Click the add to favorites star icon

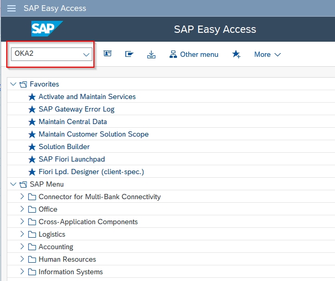236,54
